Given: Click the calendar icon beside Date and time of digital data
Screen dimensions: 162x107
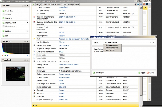Looking at the screenshot, I should (34, 22).
